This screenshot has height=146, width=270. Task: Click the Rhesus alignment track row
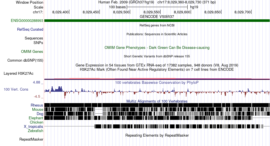point(157,105)
